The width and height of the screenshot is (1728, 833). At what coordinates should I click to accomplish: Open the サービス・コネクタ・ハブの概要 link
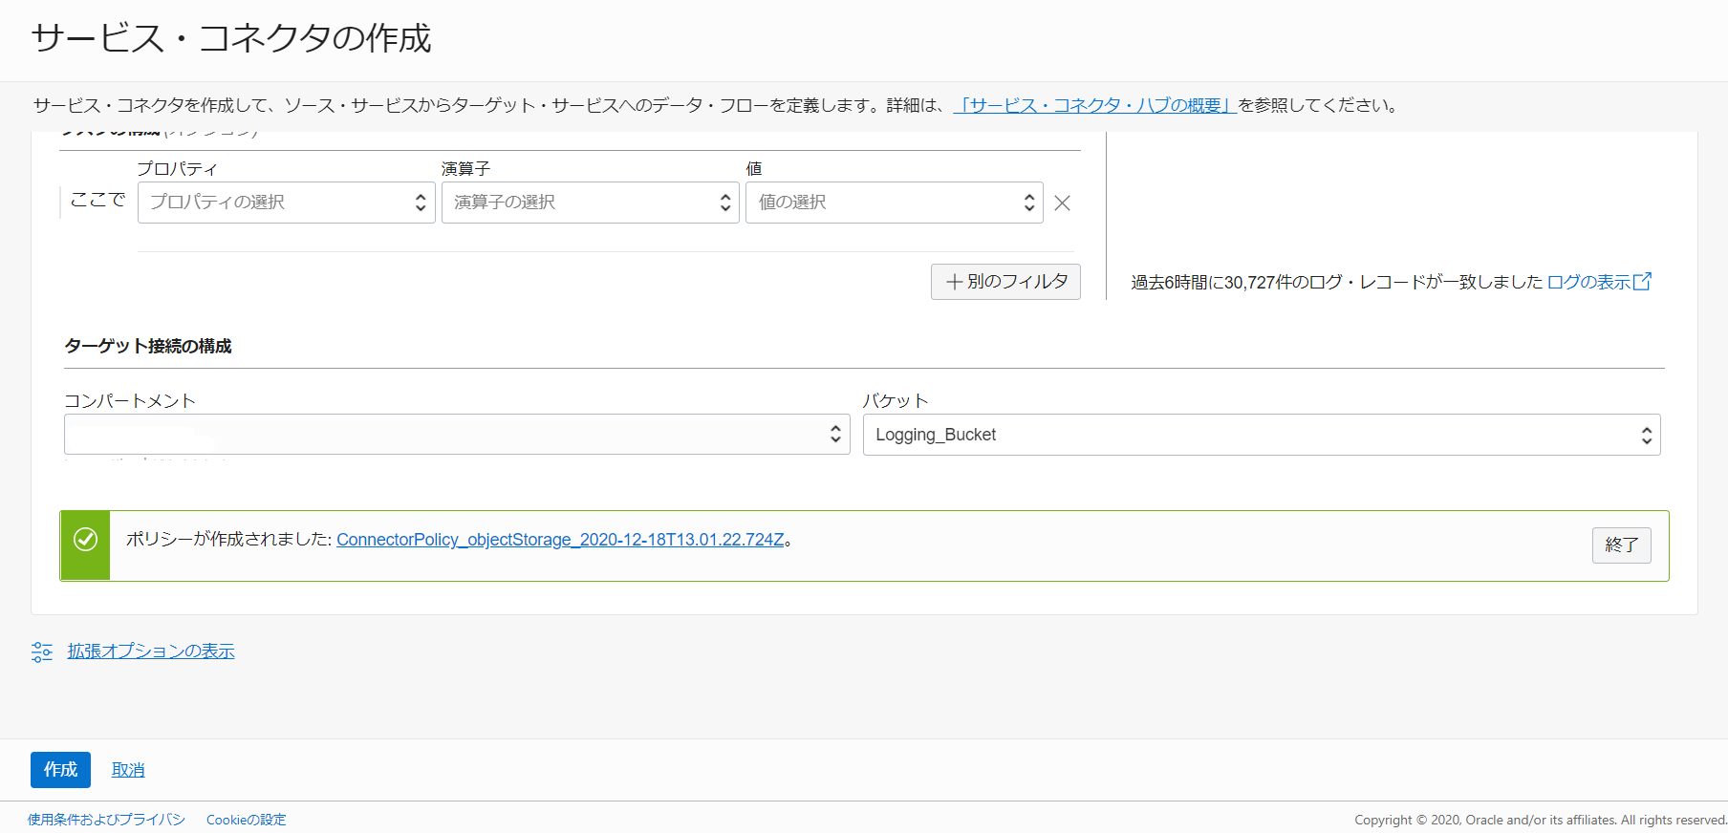[x=1095, y=105]
